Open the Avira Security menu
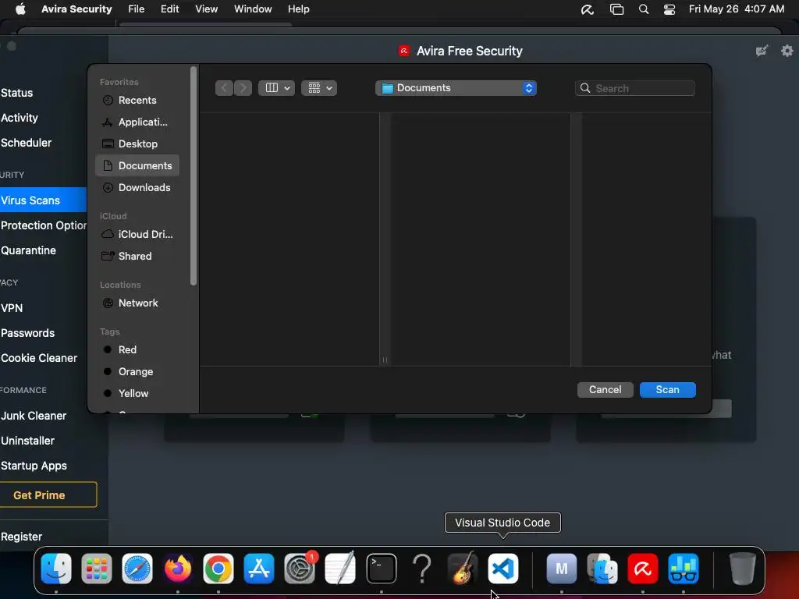The width and height of the screenshot is (799, 599). tap(76, 9)
